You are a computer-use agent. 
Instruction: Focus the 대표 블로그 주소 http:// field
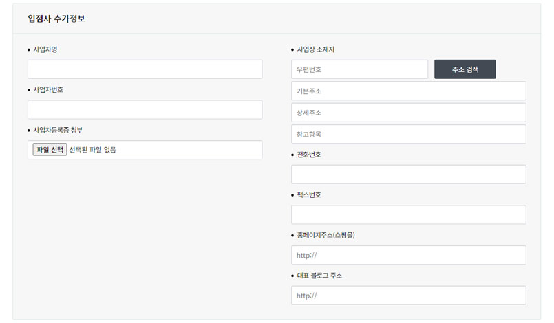point(408,295)
